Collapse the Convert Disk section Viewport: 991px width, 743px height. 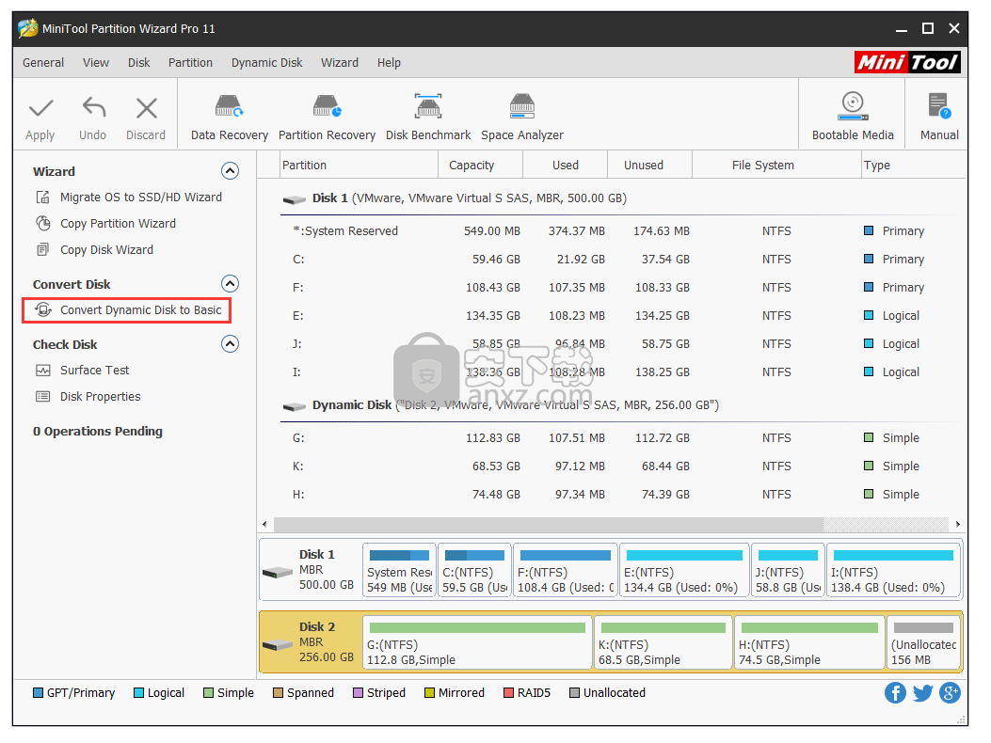click(x=230, y=284)
